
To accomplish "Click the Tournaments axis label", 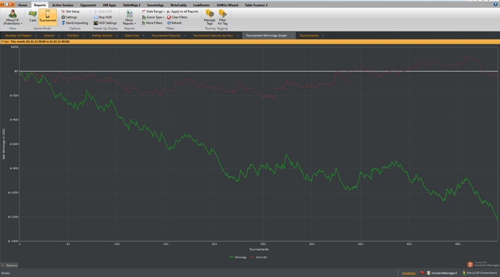I will click(259, 249).
